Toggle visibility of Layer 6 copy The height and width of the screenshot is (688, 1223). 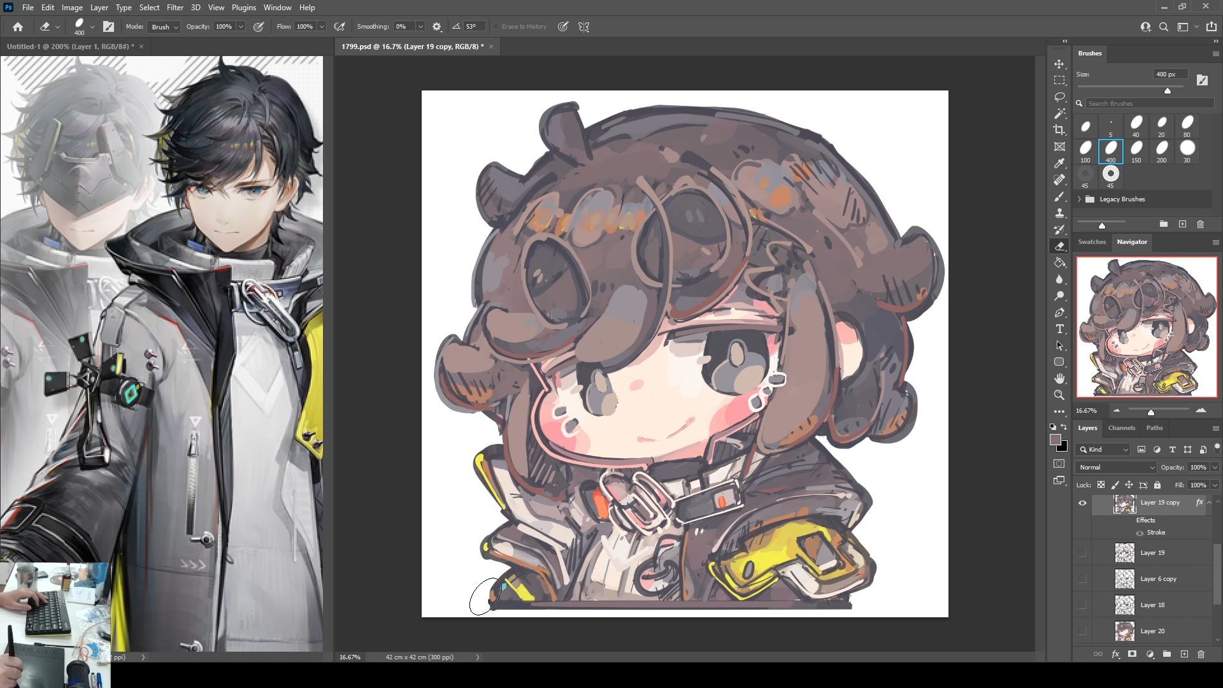1082,578
